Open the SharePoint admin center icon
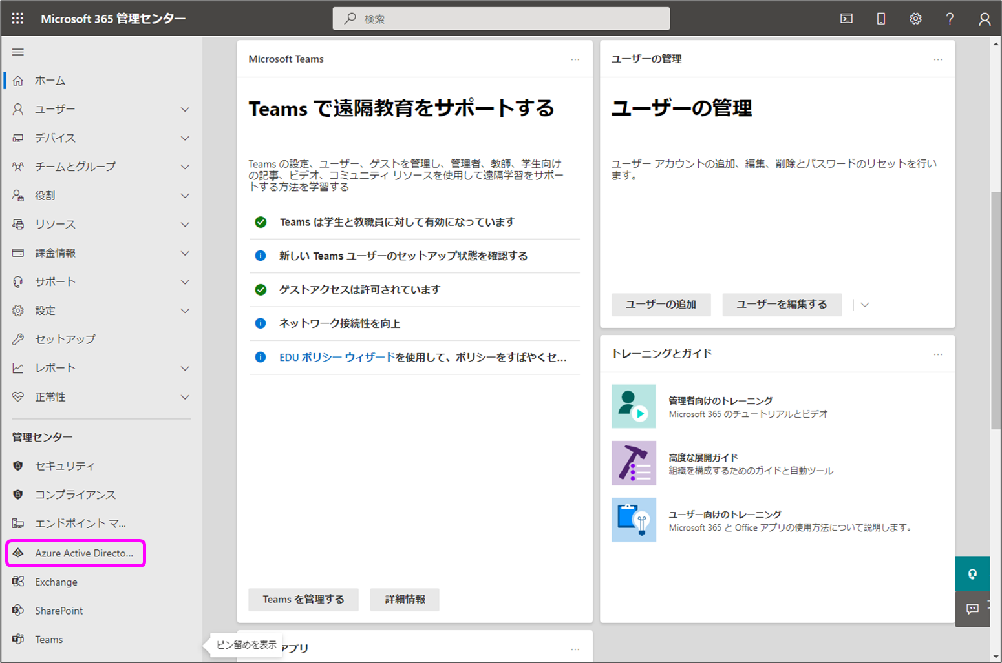The image size is (1002, 663). coord(18,610)
